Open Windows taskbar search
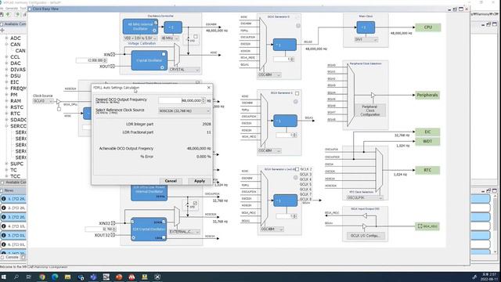Screen dimensions: 501x282 tap(16, 277)
